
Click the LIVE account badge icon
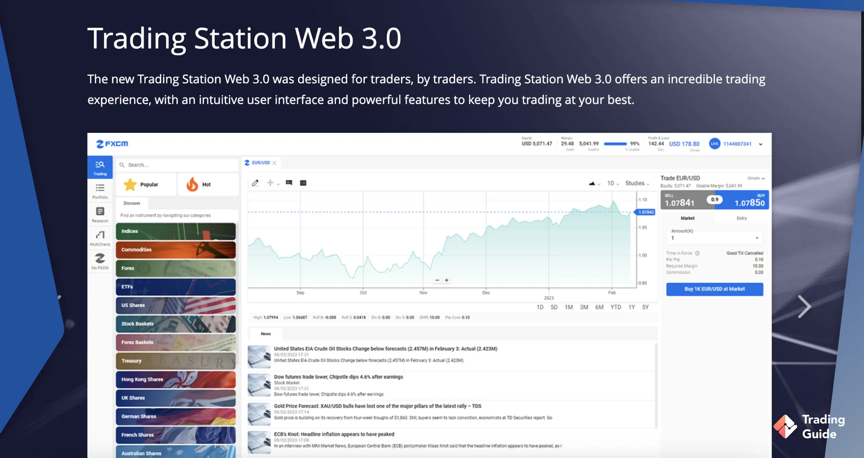pyautogui.click(x=715, y=144)
